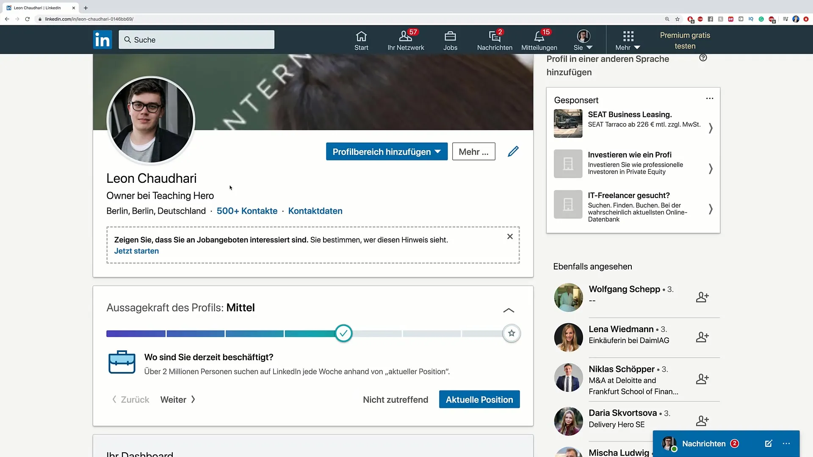Viewport: 813px width, 457px height.
Task: Connect with Lena Wiedmann icon
Action: click(x=702, y=337)
